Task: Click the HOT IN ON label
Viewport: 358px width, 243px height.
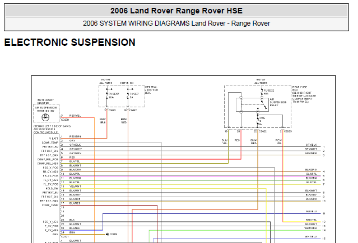Action: 127,83
